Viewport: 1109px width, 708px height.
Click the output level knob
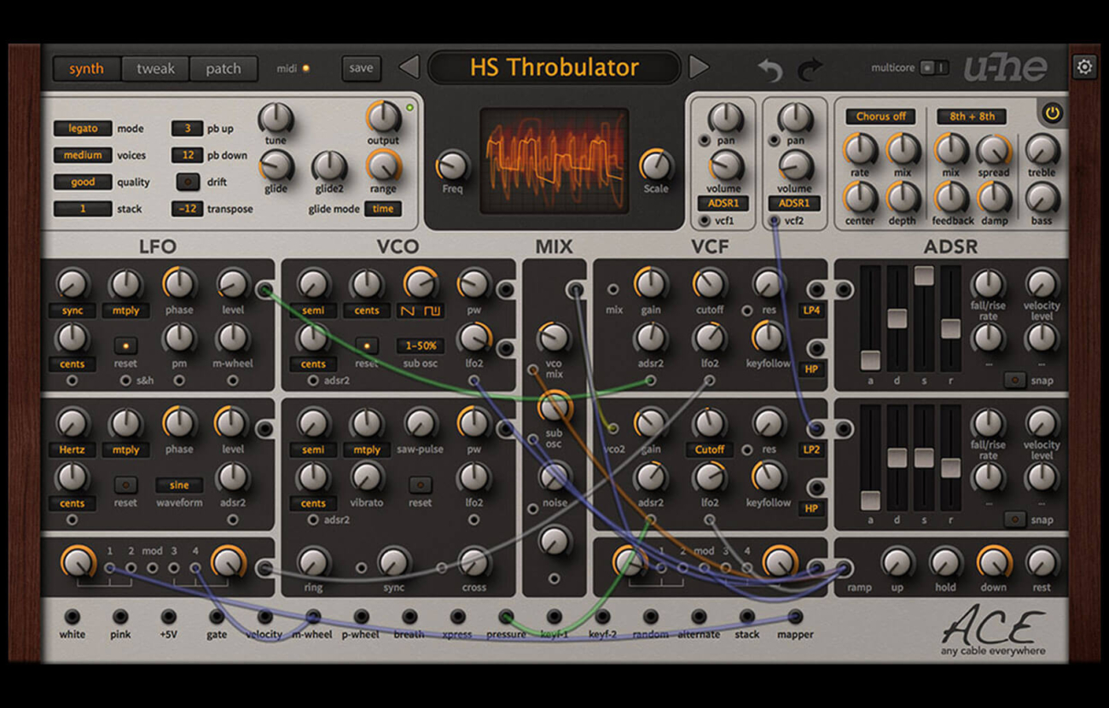pos(383,117)
